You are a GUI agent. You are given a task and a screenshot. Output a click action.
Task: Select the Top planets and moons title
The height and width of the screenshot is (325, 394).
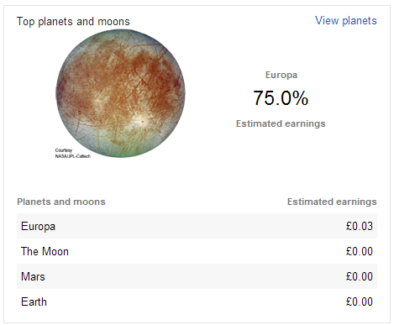[73, 22]
